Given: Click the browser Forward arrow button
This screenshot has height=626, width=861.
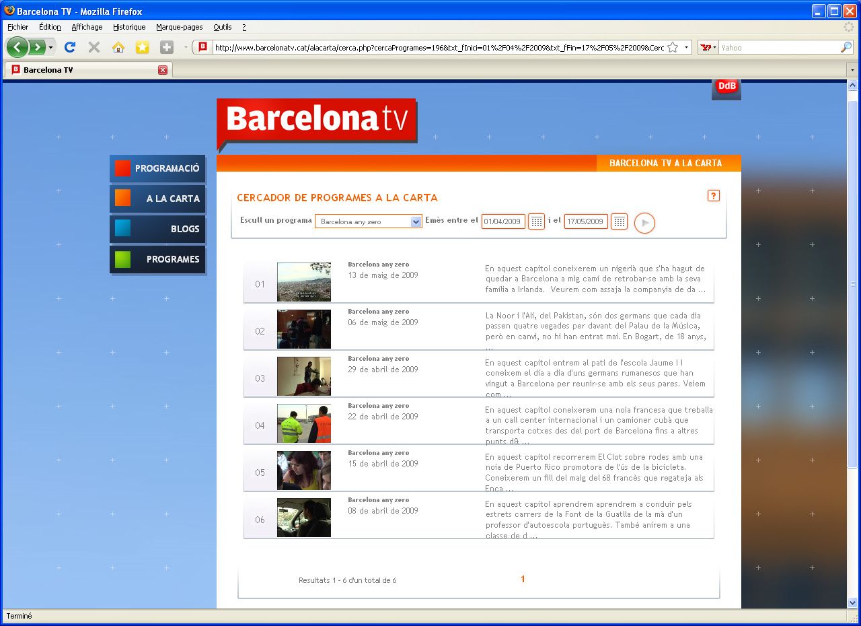Looking at the screenshot, I should pos(36,47).
